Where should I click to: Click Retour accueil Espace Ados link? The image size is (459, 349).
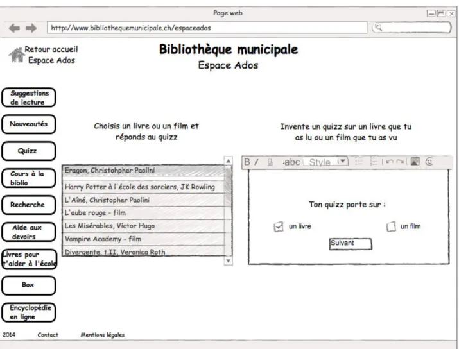51,55
